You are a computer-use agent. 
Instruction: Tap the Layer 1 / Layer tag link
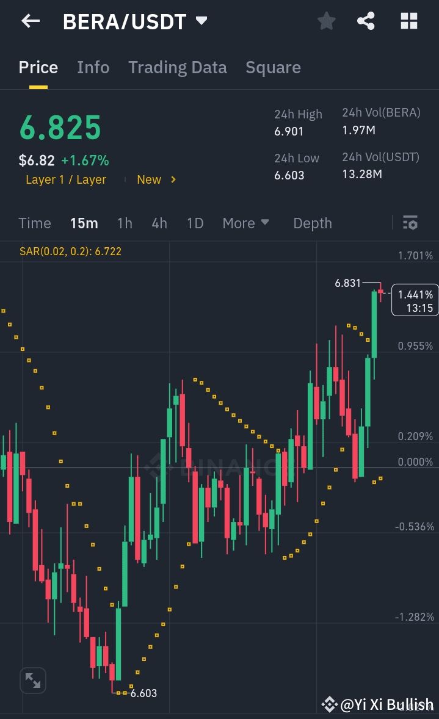66,179
